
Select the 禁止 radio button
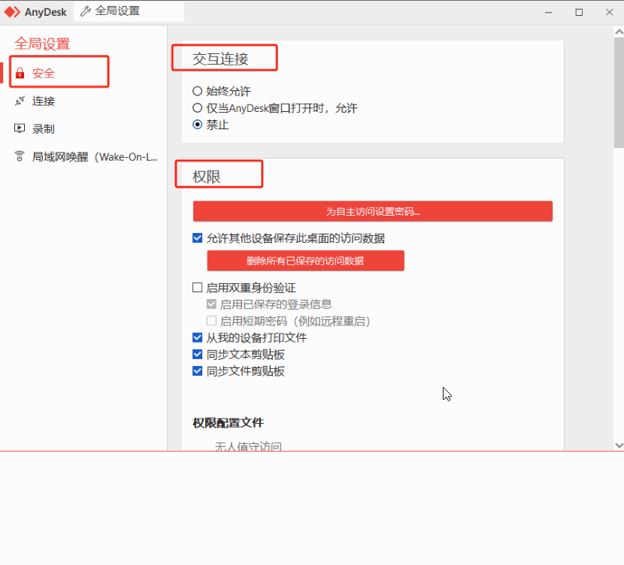click(x=198, y=123)
